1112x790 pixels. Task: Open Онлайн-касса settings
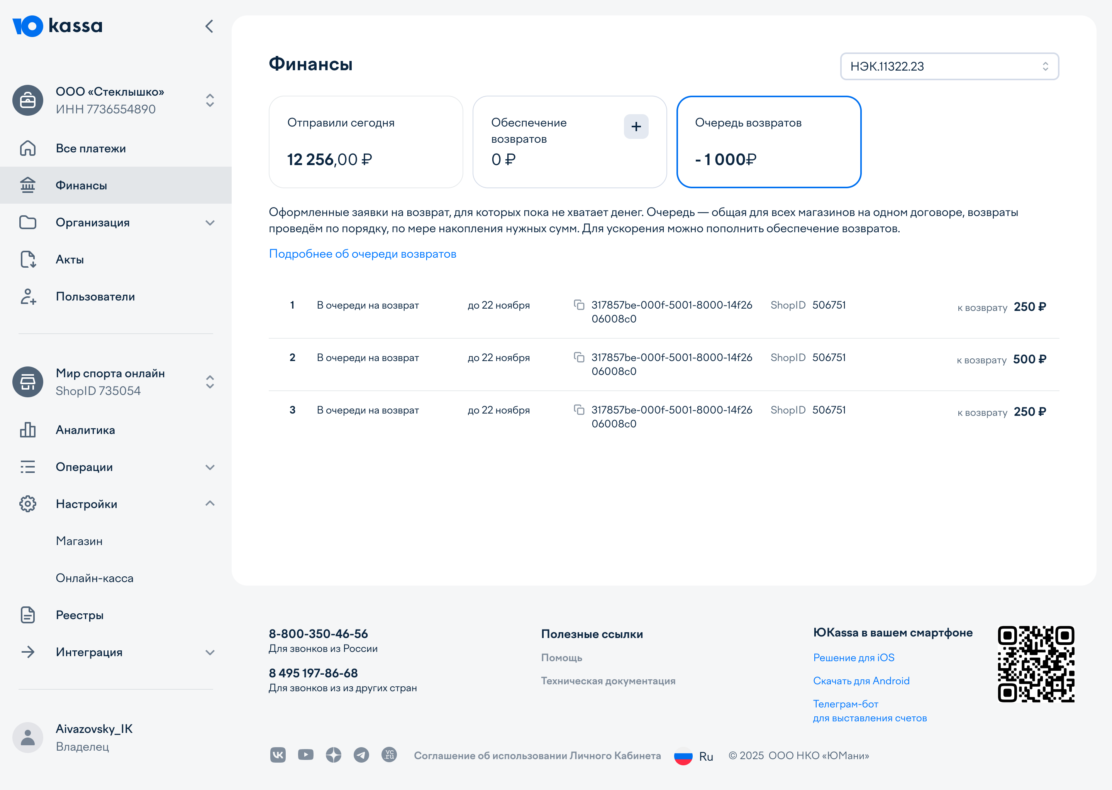tap(95, 578)
